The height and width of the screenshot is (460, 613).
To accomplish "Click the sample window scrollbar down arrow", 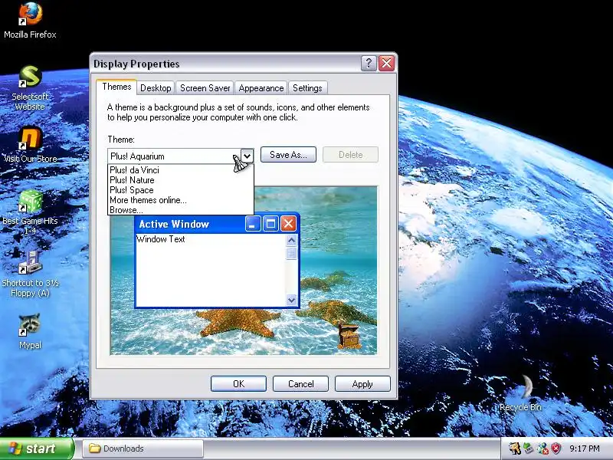I will (291, 300).
